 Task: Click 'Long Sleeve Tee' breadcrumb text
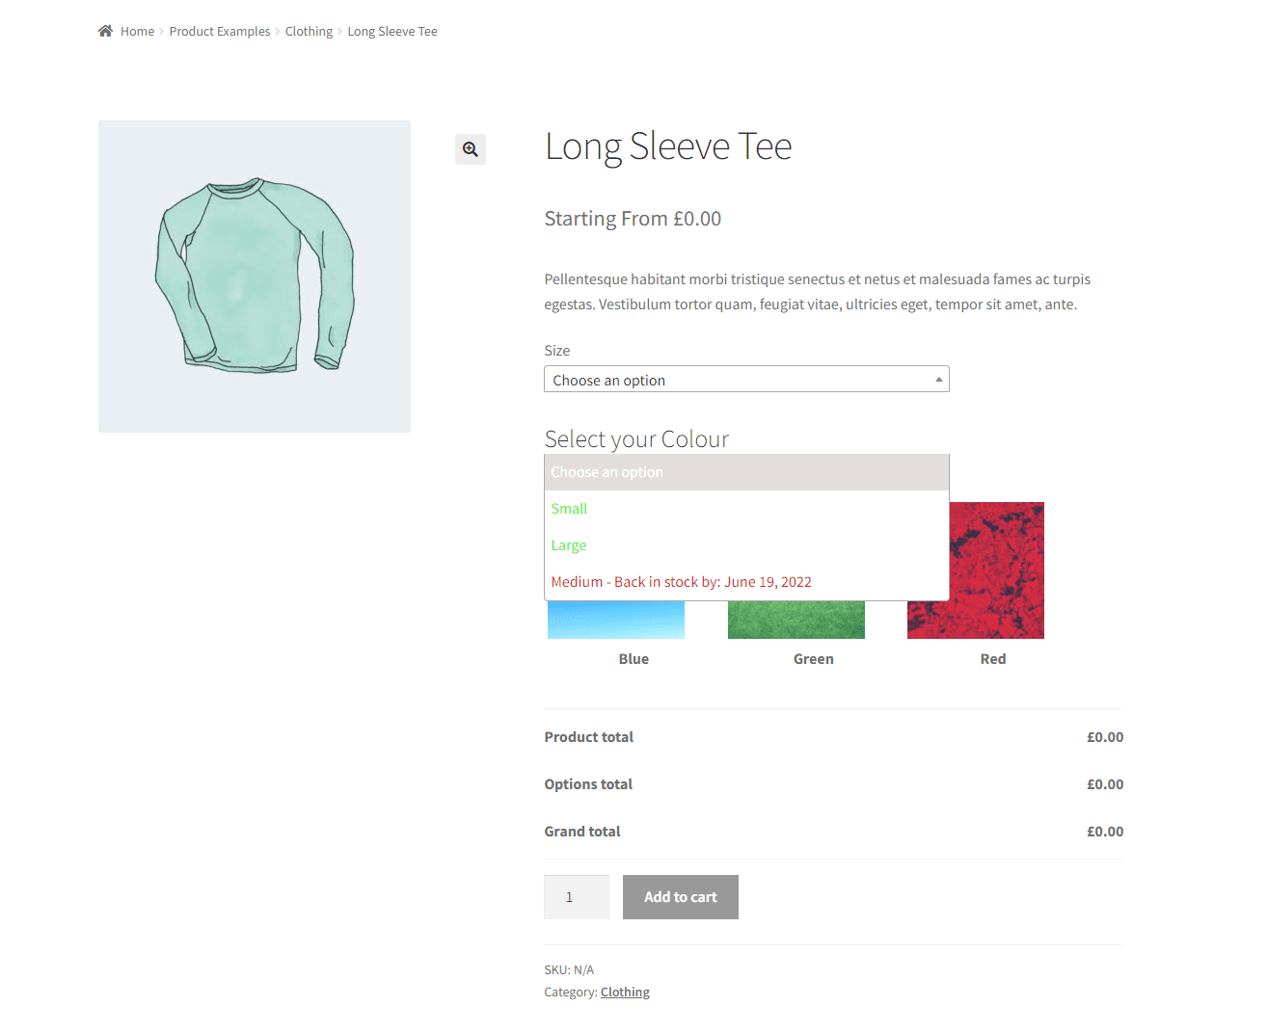pos(392,32)
